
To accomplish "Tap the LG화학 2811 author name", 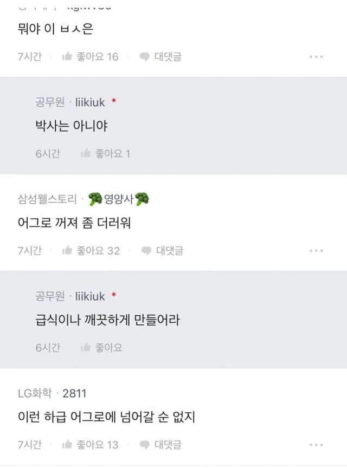I will pyautogui.click(x=52, y=393).
